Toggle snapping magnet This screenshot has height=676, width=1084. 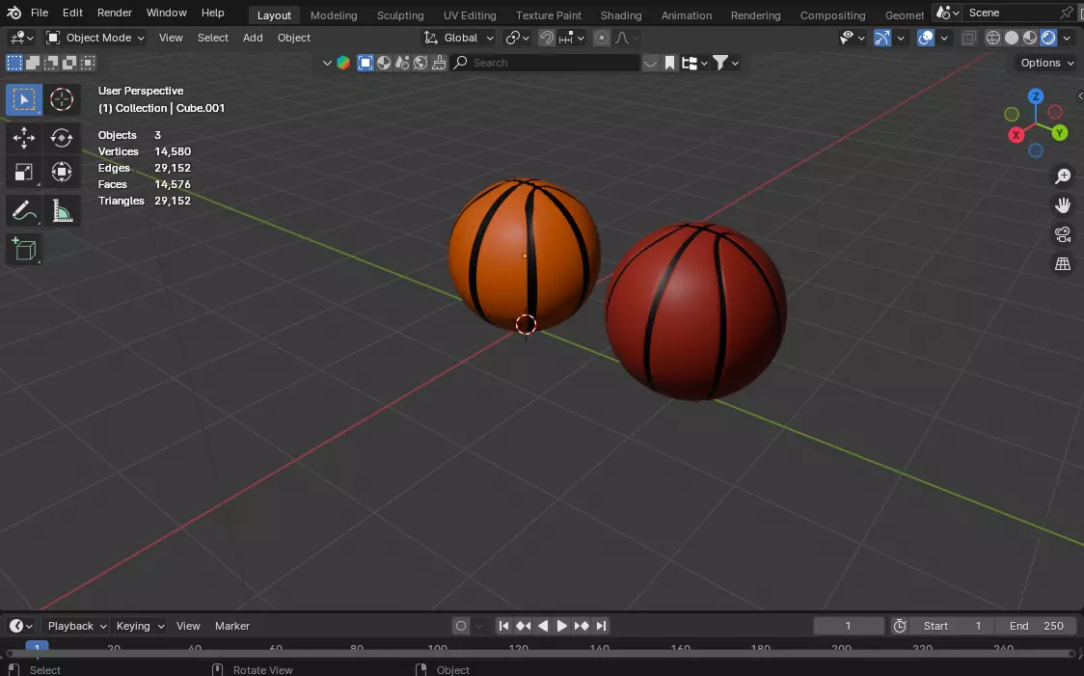click(547, 38)
